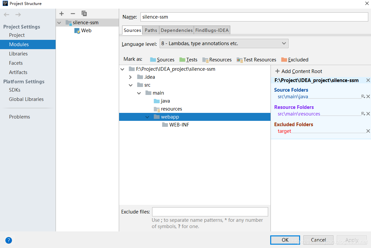Select the webapp folder in tree
Viewport: 371px width, 248px height.
[195, 117]
